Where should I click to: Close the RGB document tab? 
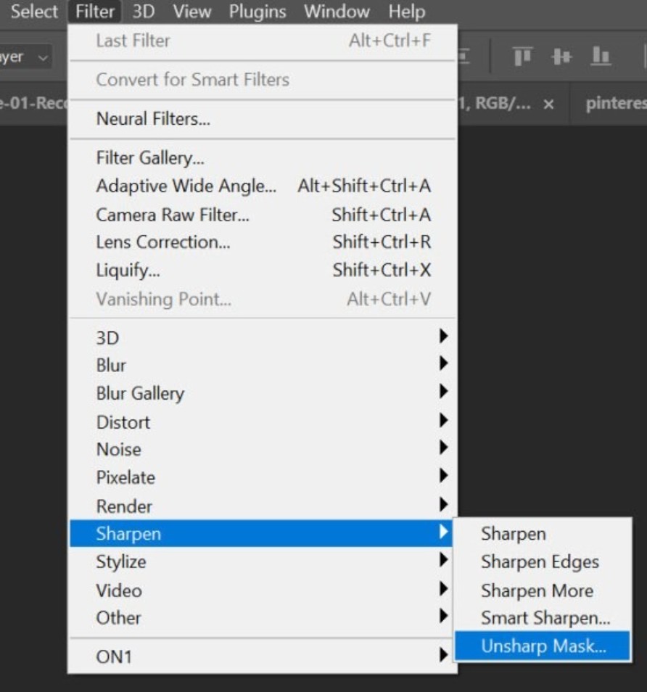point(549,104)
